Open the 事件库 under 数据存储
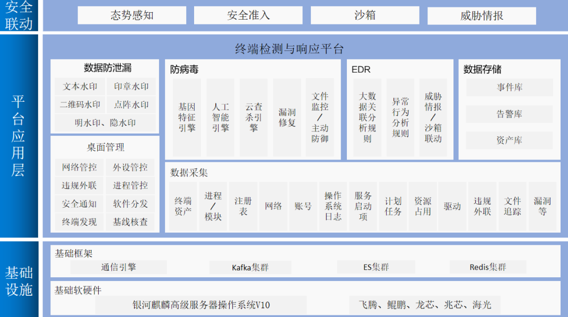568x317 pixels. pyautogui.click(x=509, y=87)
